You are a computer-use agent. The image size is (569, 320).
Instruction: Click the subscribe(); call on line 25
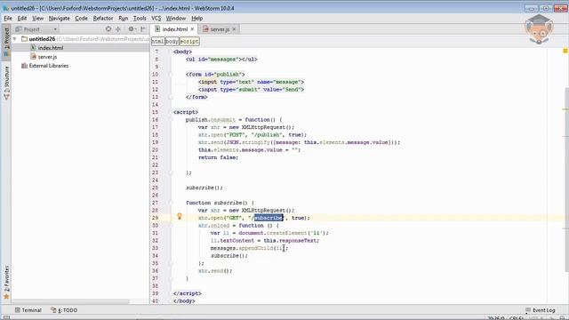[x=204, y=188]
